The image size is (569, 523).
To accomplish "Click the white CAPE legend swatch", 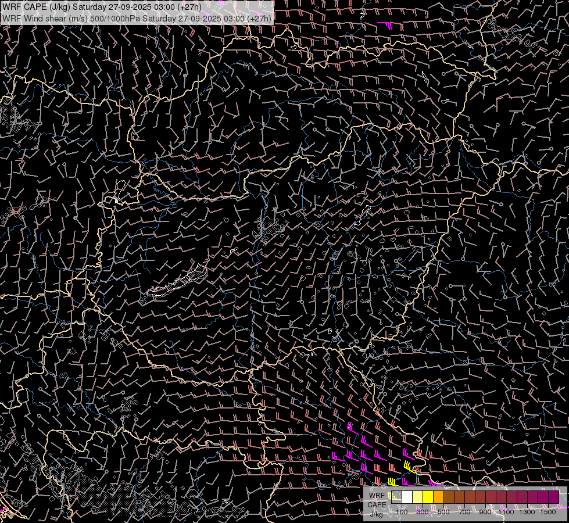I will point(407,497).
